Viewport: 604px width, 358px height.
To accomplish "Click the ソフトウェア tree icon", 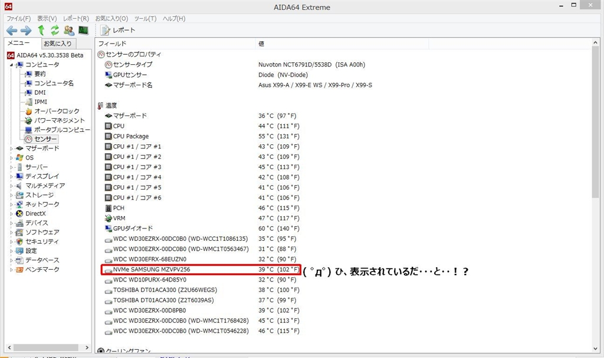I will point(19,232).
